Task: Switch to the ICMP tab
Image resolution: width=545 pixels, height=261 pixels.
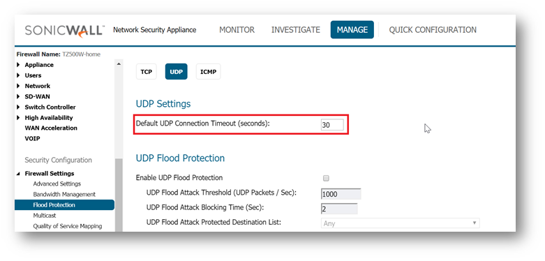Action: click(208, 72)
